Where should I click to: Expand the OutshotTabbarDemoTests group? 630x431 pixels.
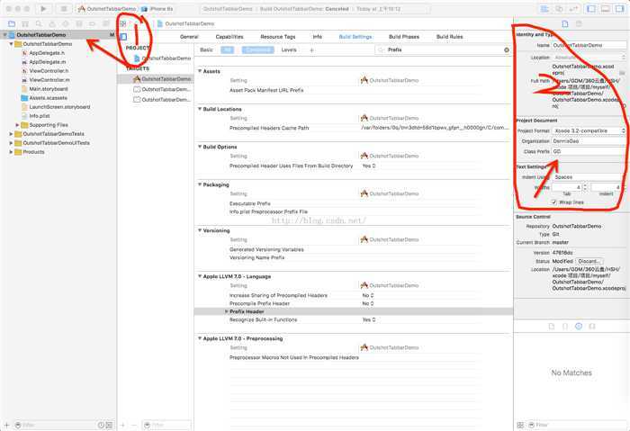click(x=11, y=134)
